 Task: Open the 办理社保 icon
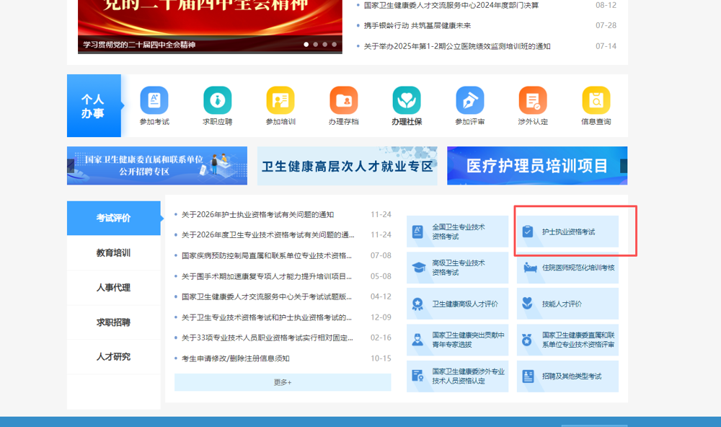pyautogui.click(x=407, y=100)
